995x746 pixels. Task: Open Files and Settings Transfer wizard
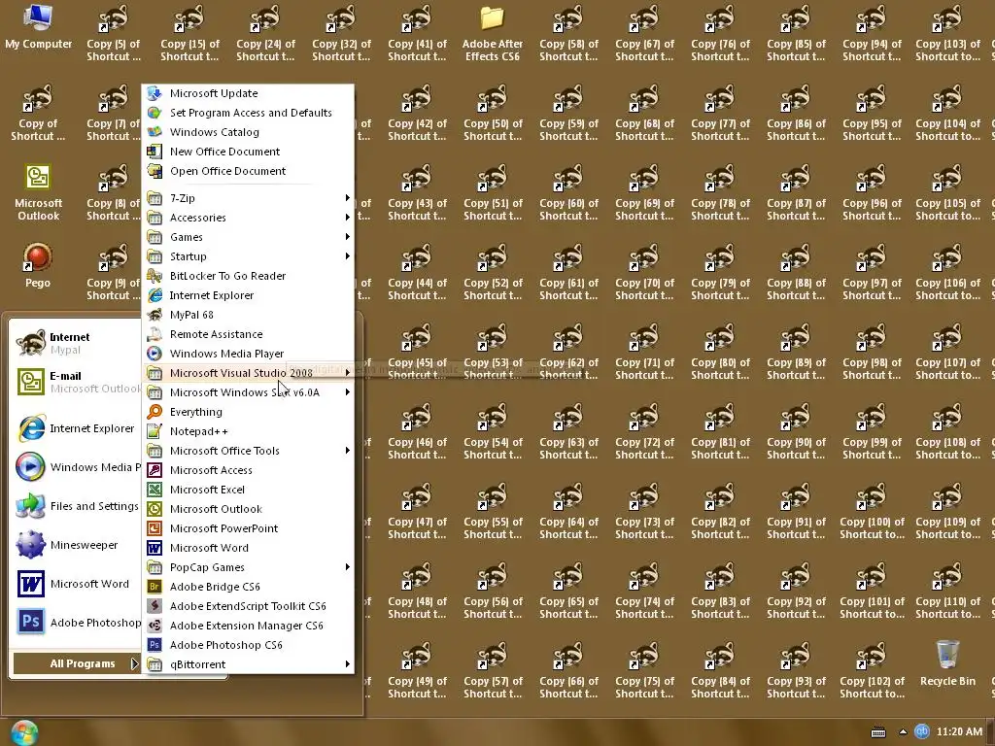coord(76,506)
